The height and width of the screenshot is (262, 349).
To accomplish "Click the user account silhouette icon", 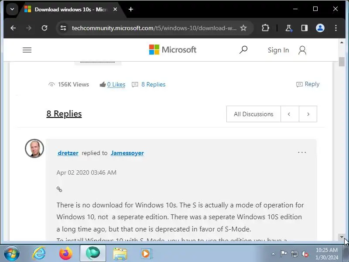I will click(x=302, y=50).
